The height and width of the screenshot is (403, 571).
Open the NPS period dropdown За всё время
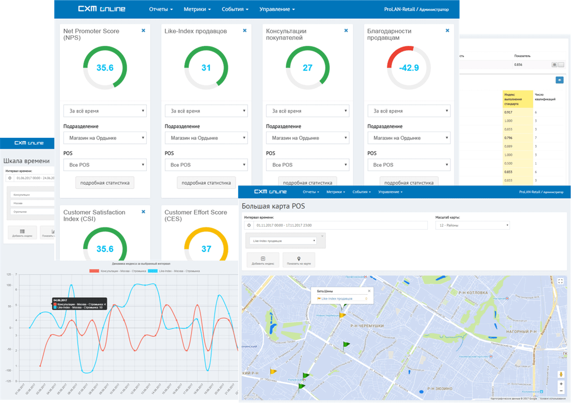pos(105,111)
